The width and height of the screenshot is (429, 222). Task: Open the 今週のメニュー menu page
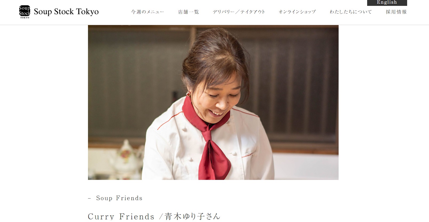pos(147,12)
